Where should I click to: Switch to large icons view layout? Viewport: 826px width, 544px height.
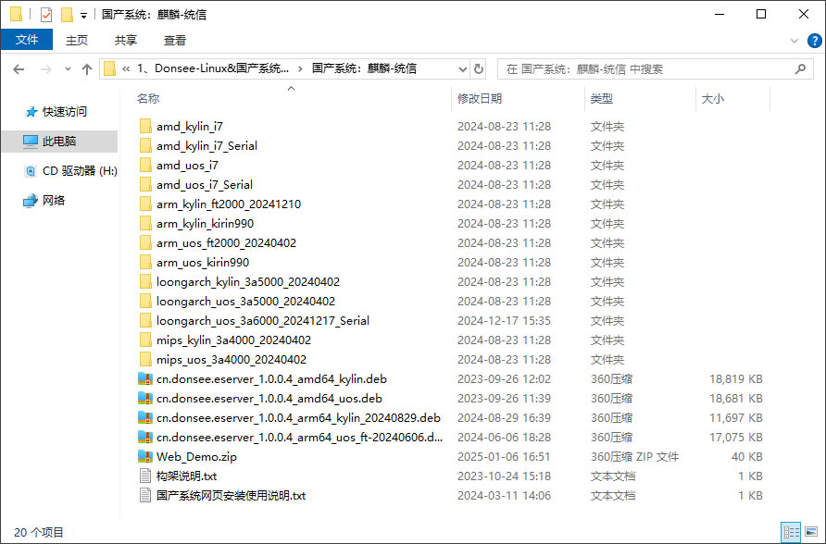tap(811, 532)
